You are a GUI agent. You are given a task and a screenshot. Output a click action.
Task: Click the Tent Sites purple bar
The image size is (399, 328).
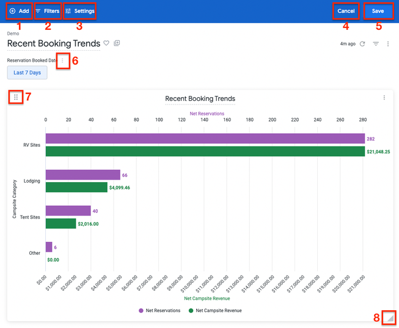pyautogui.click(x=68, y=211)
